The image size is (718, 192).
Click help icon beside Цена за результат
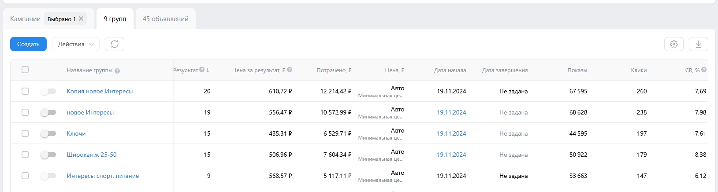290,70
